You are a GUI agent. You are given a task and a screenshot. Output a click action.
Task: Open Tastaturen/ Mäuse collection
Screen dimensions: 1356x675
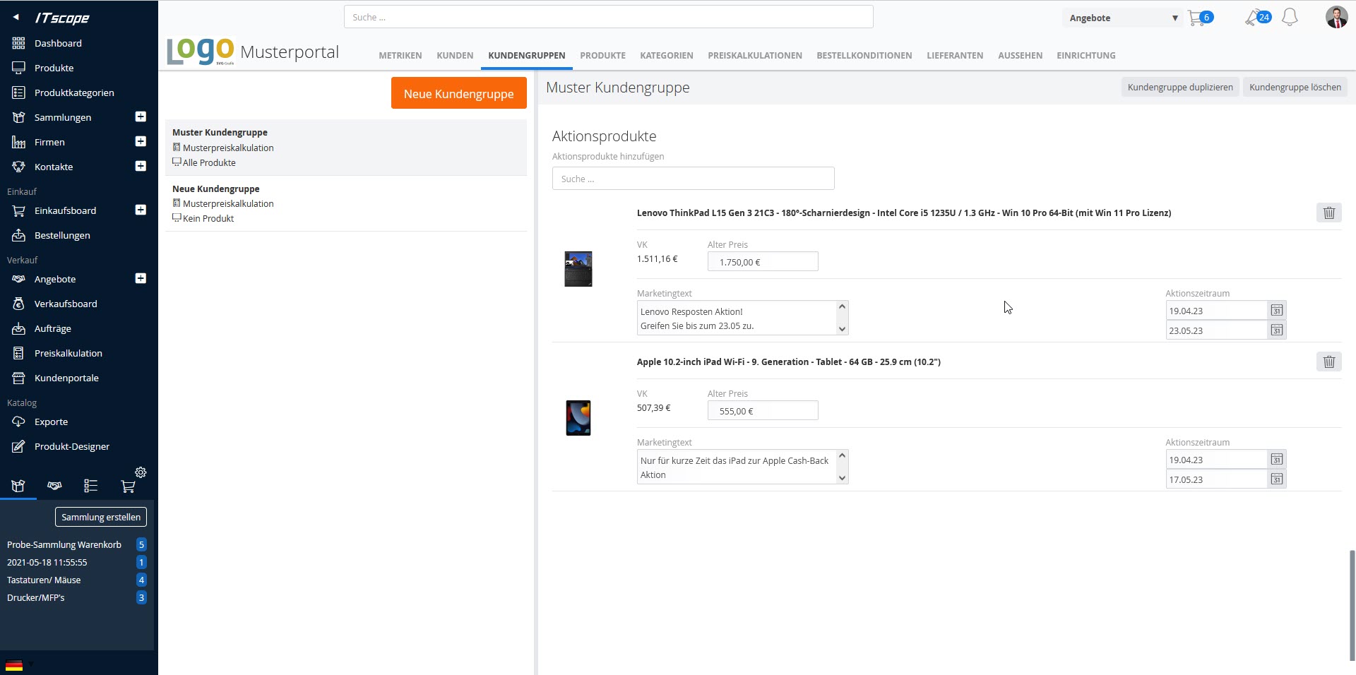[44, 580]
